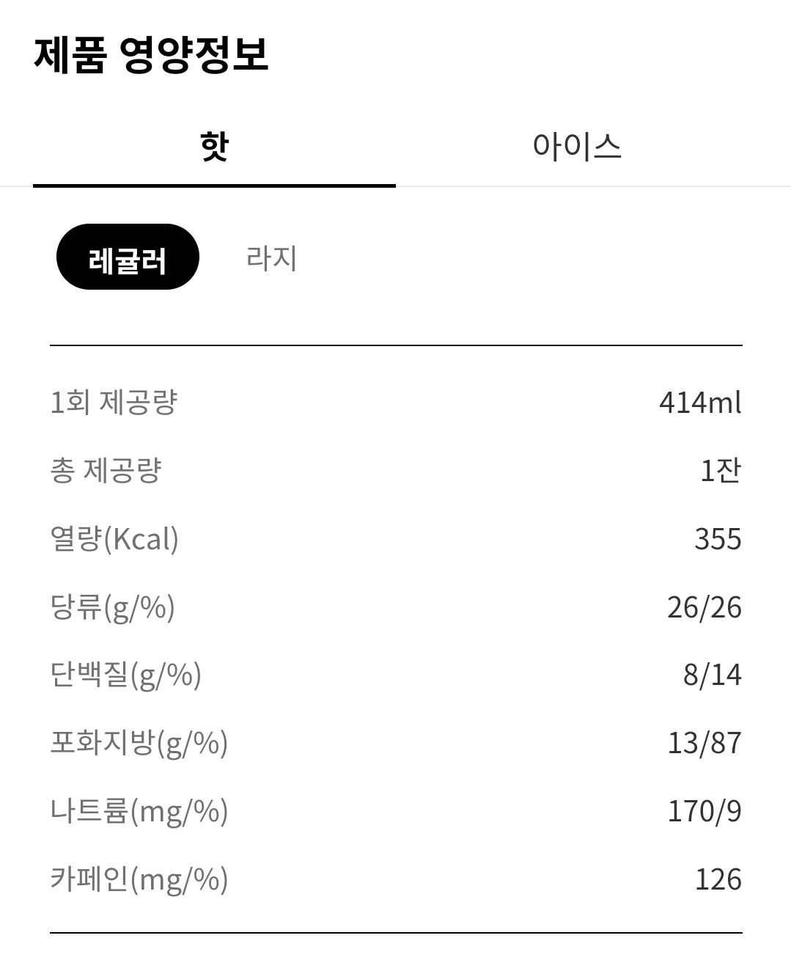
Task: Select the 레귤러 size pill
Action: click(x=128, y=257)
